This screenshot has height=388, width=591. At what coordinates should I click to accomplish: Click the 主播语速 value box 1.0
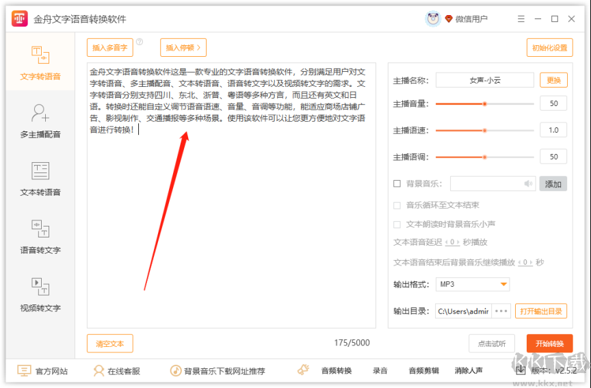tap(553, 130)
